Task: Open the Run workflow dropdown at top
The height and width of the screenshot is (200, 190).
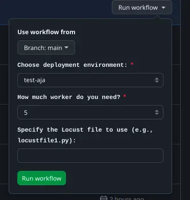Action: click(x=142, y=7)
